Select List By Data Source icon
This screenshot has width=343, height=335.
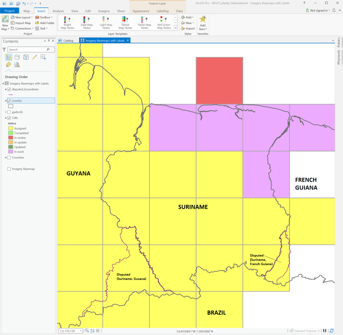[17, 57]
